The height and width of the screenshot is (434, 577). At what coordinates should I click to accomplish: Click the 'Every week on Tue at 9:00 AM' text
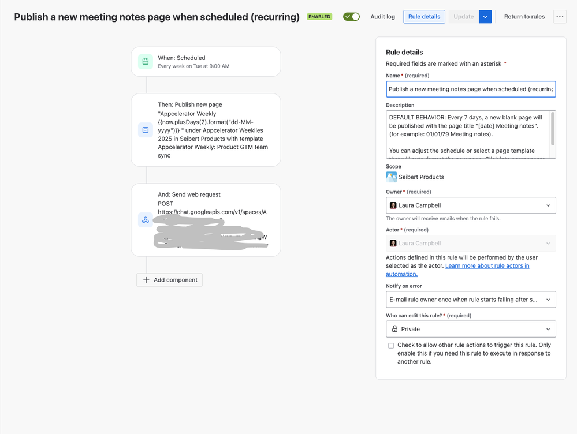[193, 66]
